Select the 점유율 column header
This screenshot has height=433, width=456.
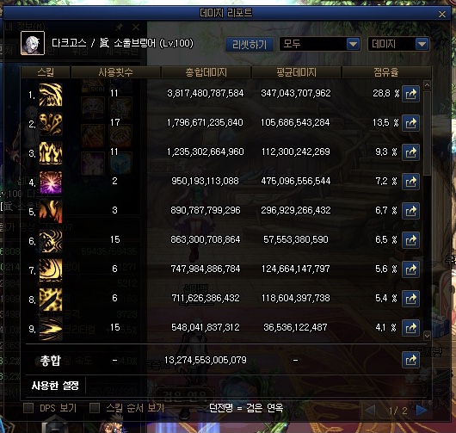coord(386,72)
